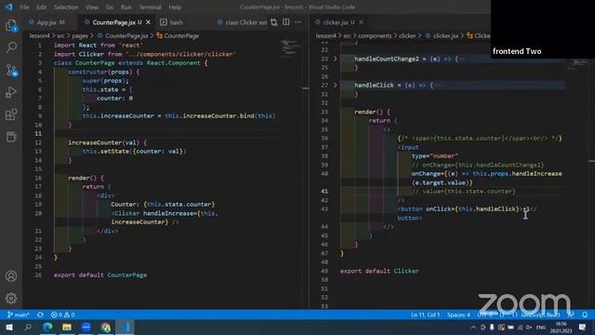Screen dimensions: 595x335
Task: Split the left editor with split icon
Action: (285, 22)
